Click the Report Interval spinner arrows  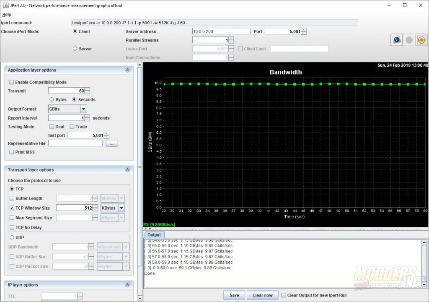coord(87,118)
